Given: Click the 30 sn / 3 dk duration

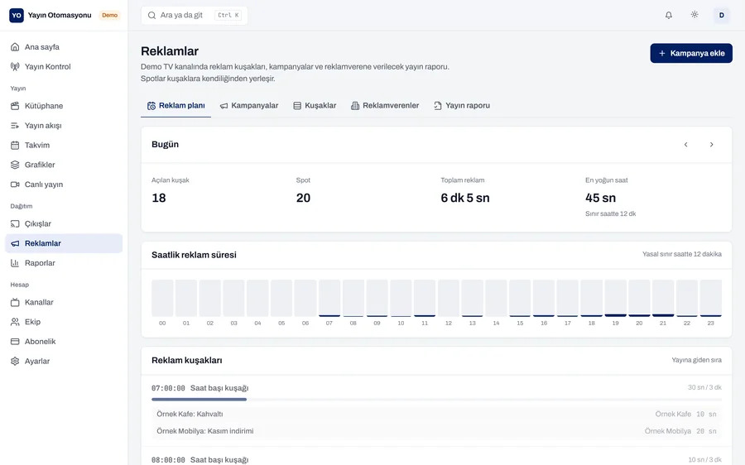Looking at the screenshot, I should point(704,387).
